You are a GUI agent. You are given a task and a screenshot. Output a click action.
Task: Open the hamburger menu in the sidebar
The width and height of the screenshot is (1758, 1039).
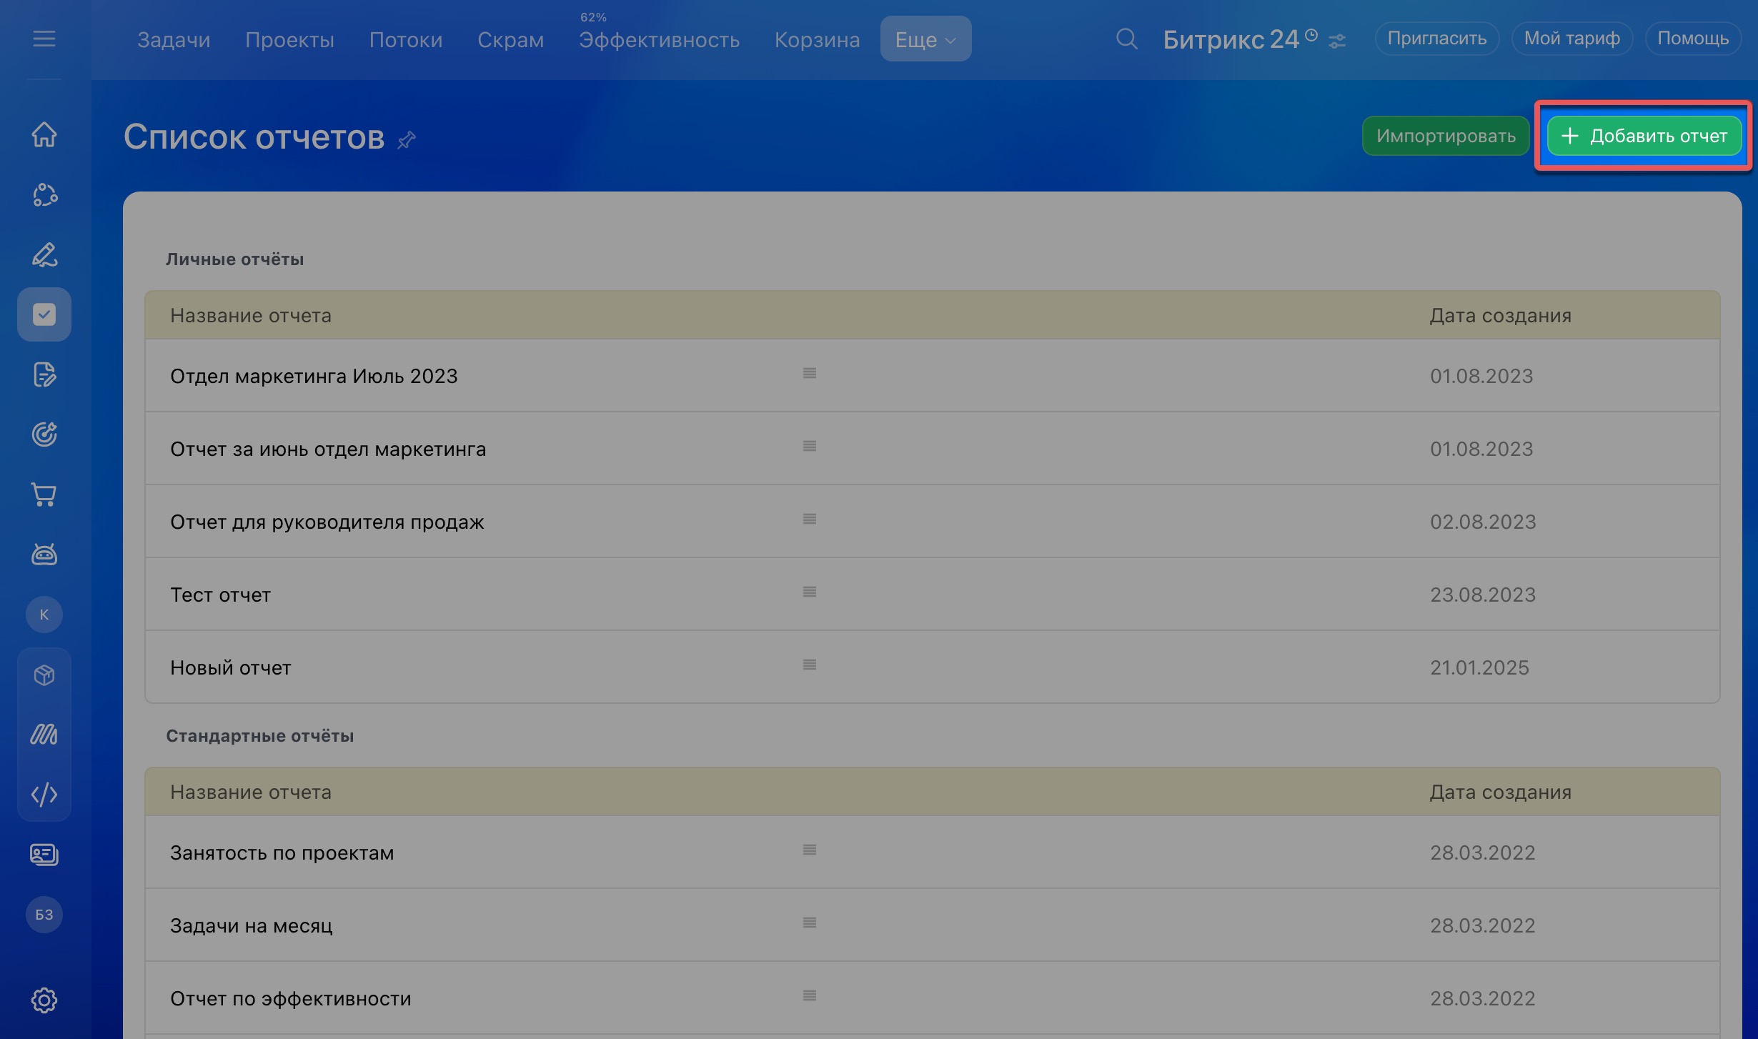point(44,39)
